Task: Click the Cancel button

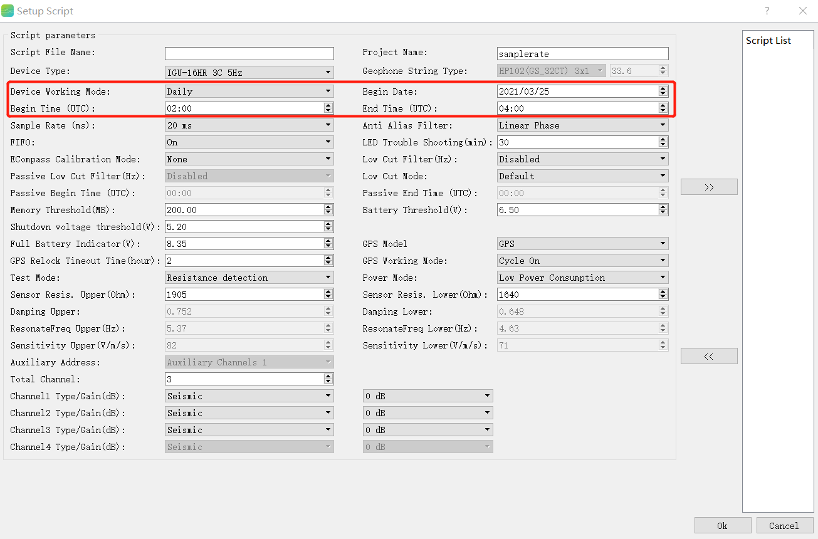Action: coord(785,525)
